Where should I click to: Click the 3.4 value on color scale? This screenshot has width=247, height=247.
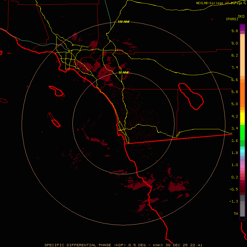(x=235, y=128)
